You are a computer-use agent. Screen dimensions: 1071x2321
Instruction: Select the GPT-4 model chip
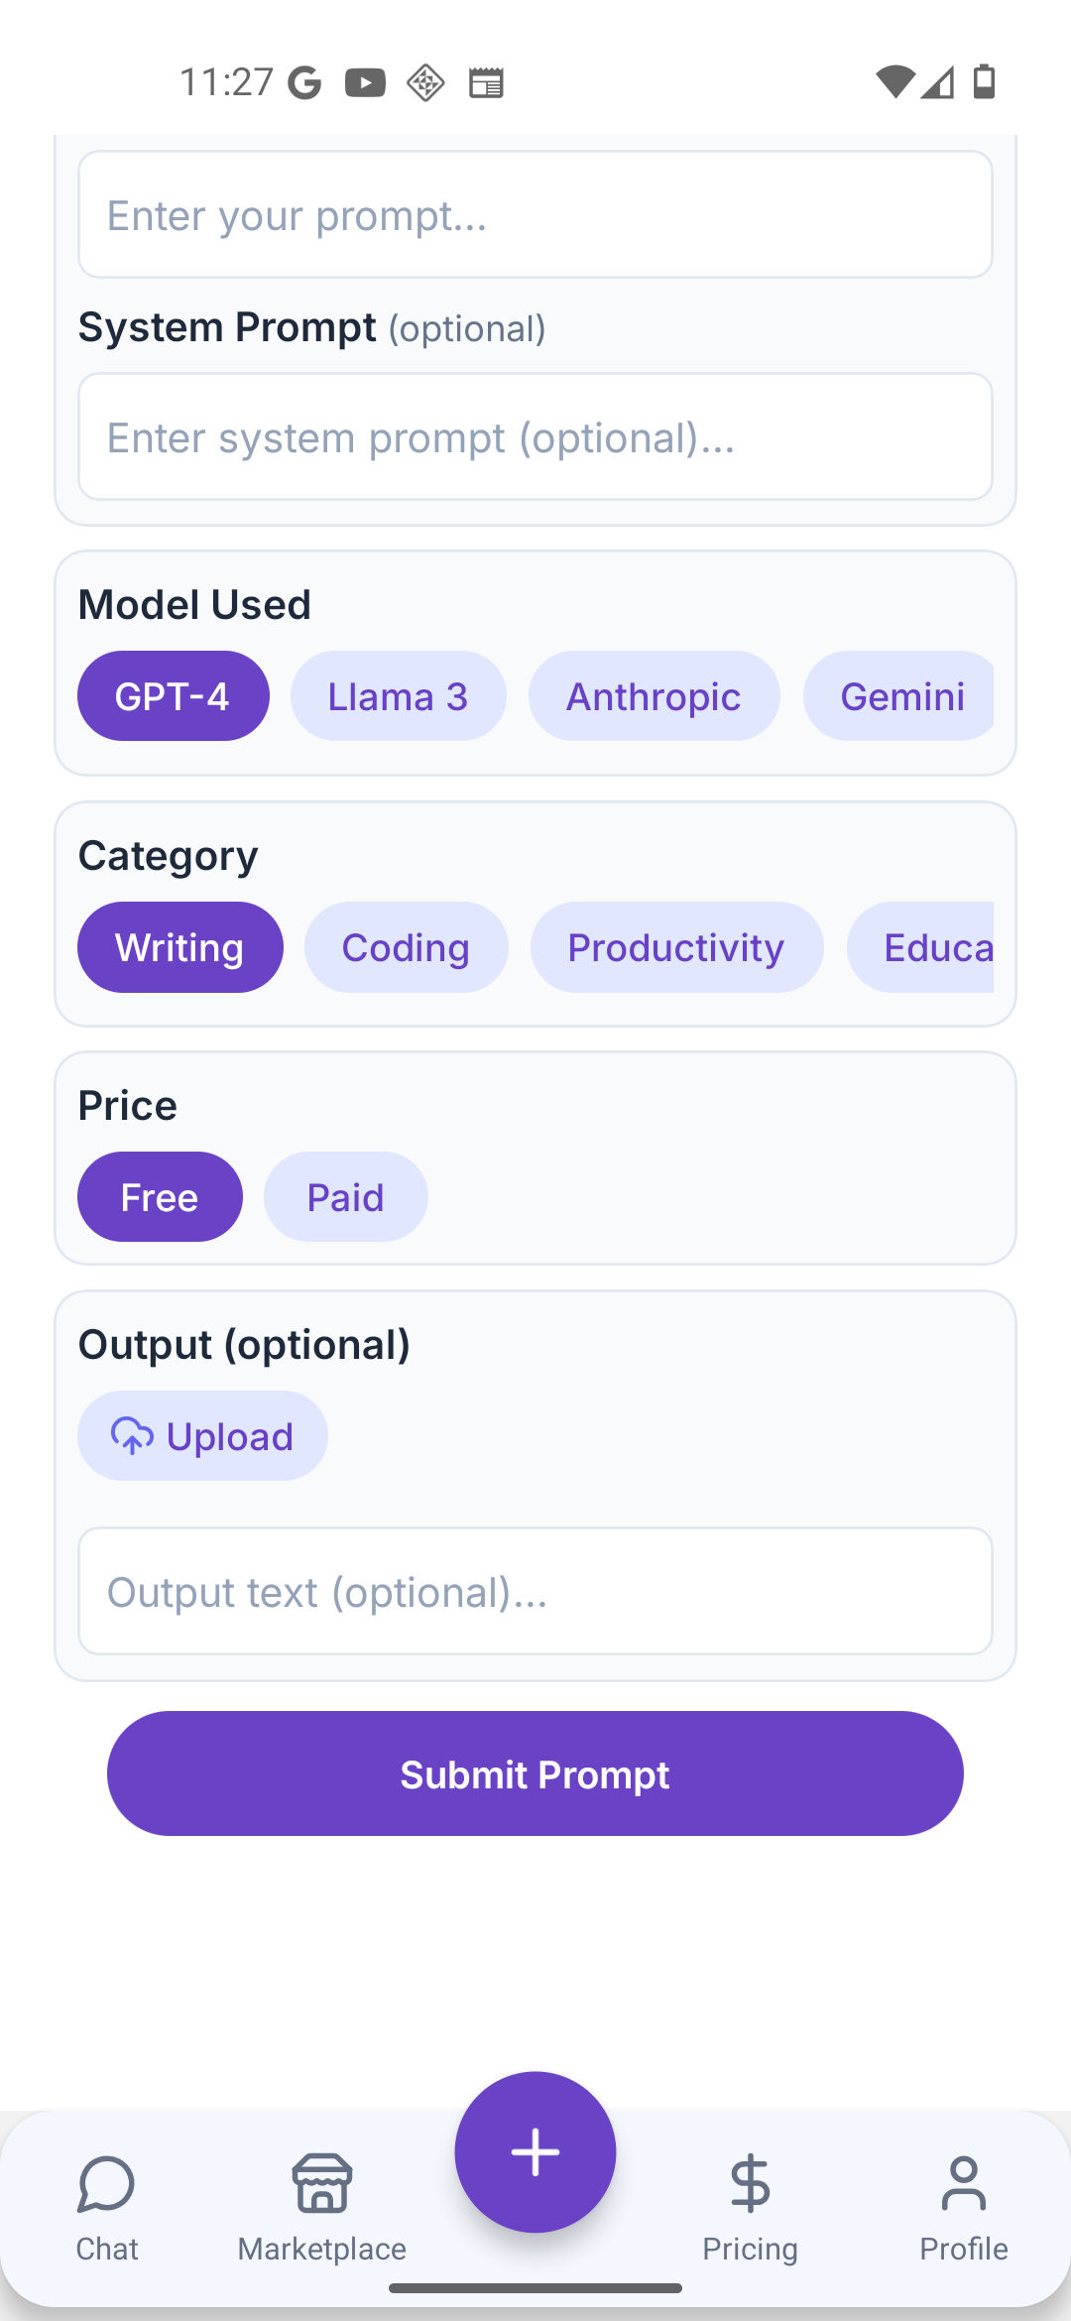click(x=173, y=696)
